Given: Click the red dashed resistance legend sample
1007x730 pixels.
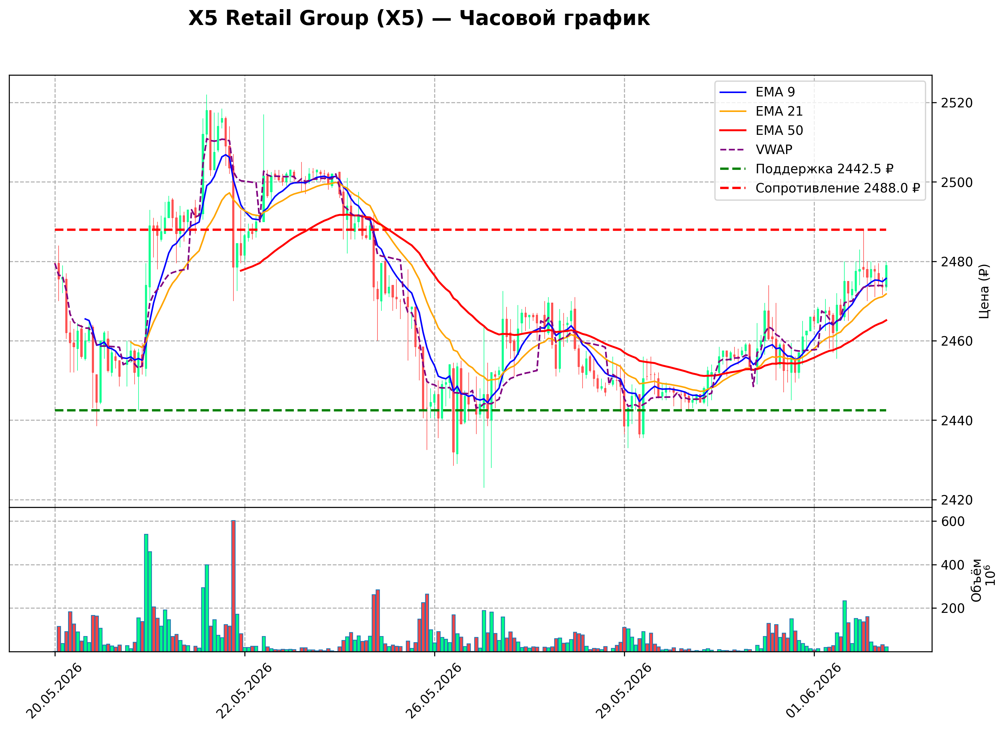Looking at the screenshot, I should 733,188.
